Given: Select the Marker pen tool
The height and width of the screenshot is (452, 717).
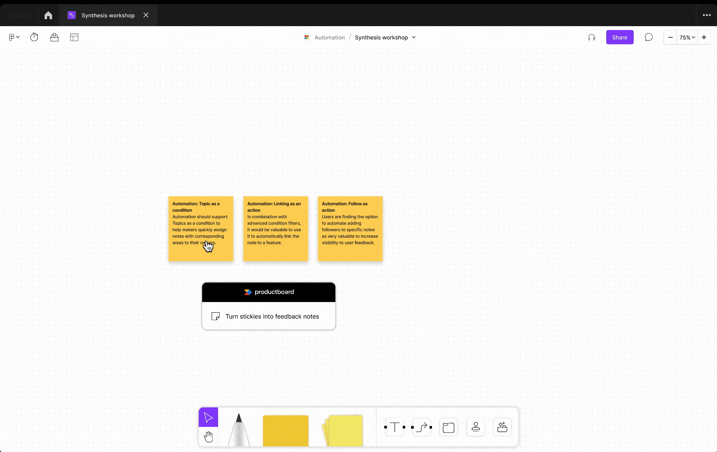Looking at the screenshot, I should (238, 431).
